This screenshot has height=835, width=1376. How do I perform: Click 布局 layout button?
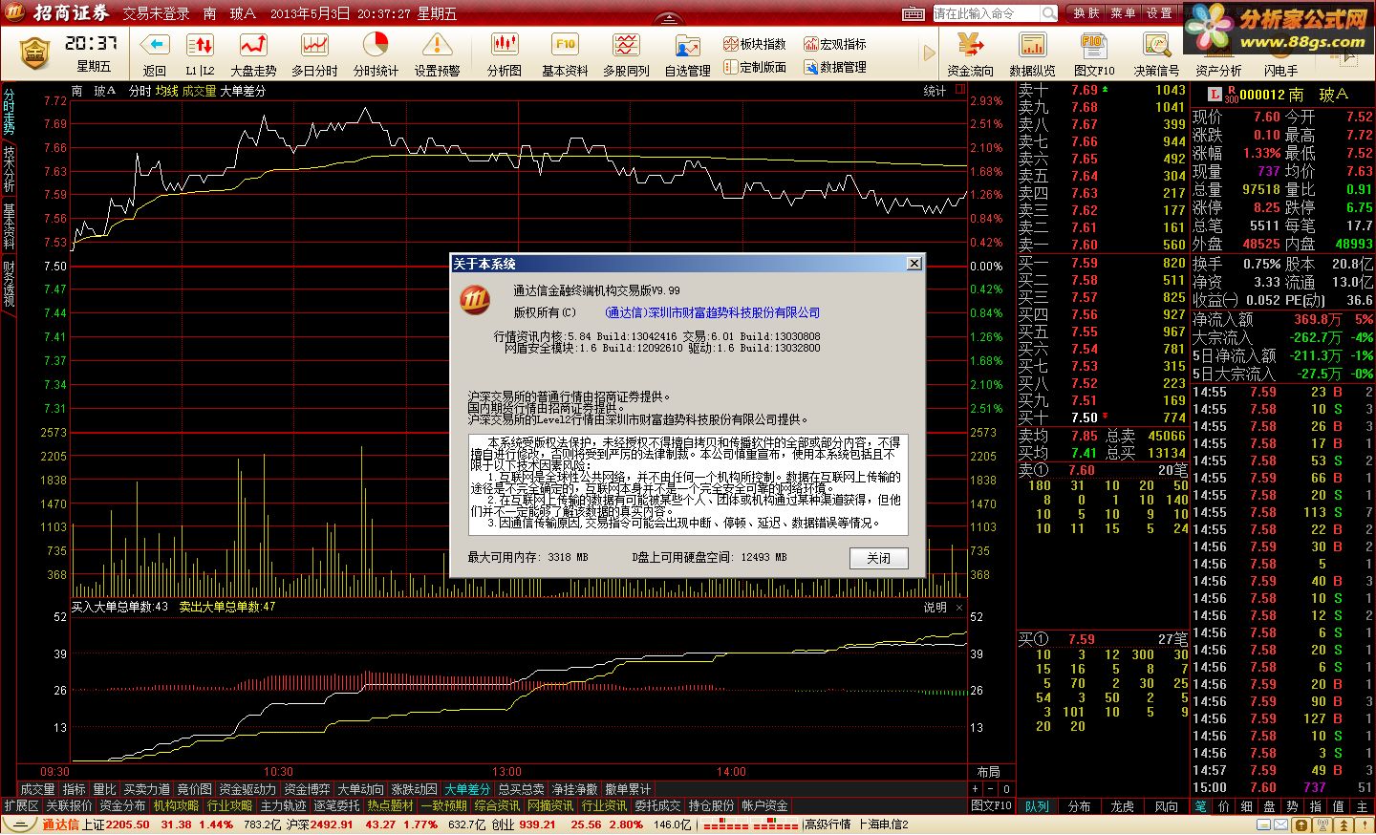[988, 771]
